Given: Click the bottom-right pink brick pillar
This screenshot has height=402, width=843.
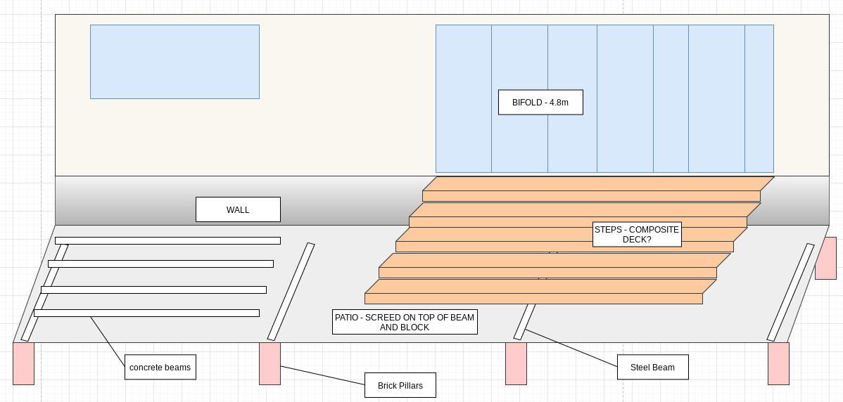Looking at the screenshot, I should (778, 363).
